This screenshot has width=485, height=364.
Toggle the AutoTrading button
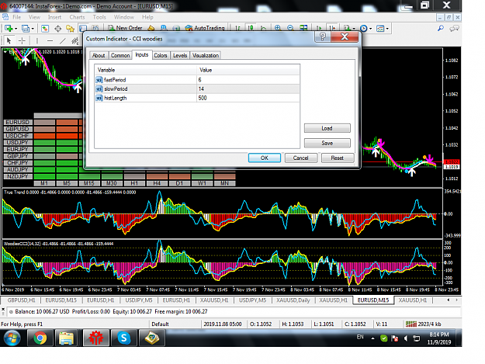(x=205, y=28)
